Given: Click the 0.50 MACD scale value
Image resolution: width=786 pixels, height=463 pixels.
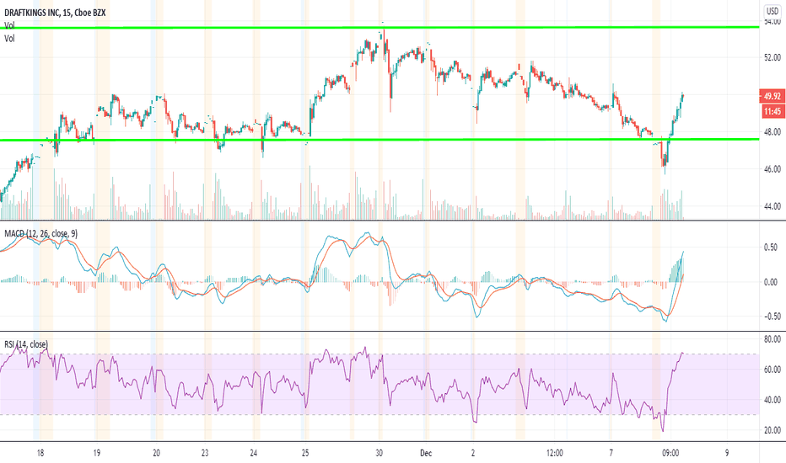Looking at the screenshot, I should (771, 247).
